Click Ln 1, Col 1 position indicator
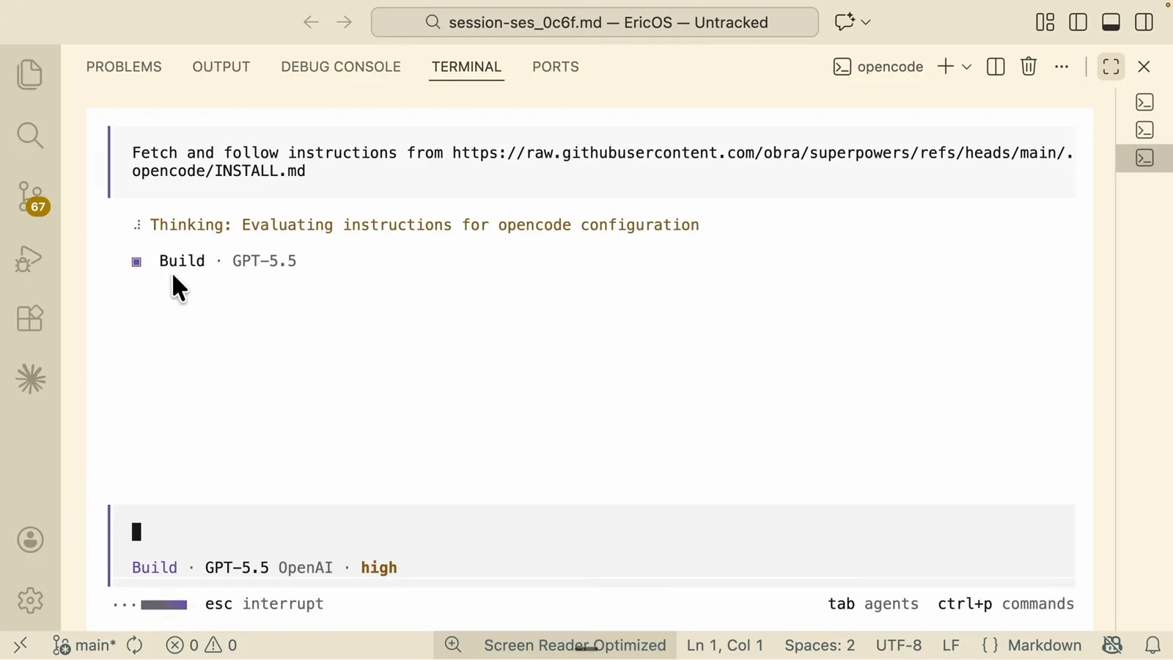1173x660 pixels. pos(725,645)
